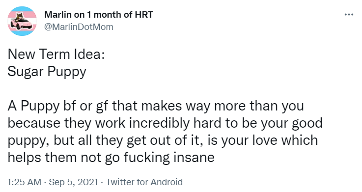Click "HRT" in the display name
The image size is (362, 192).
[144, 15]
